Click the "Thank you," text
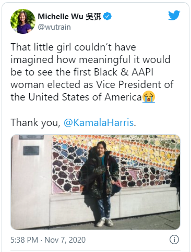This screenshot has height=252, width=191. pos(35,122)
